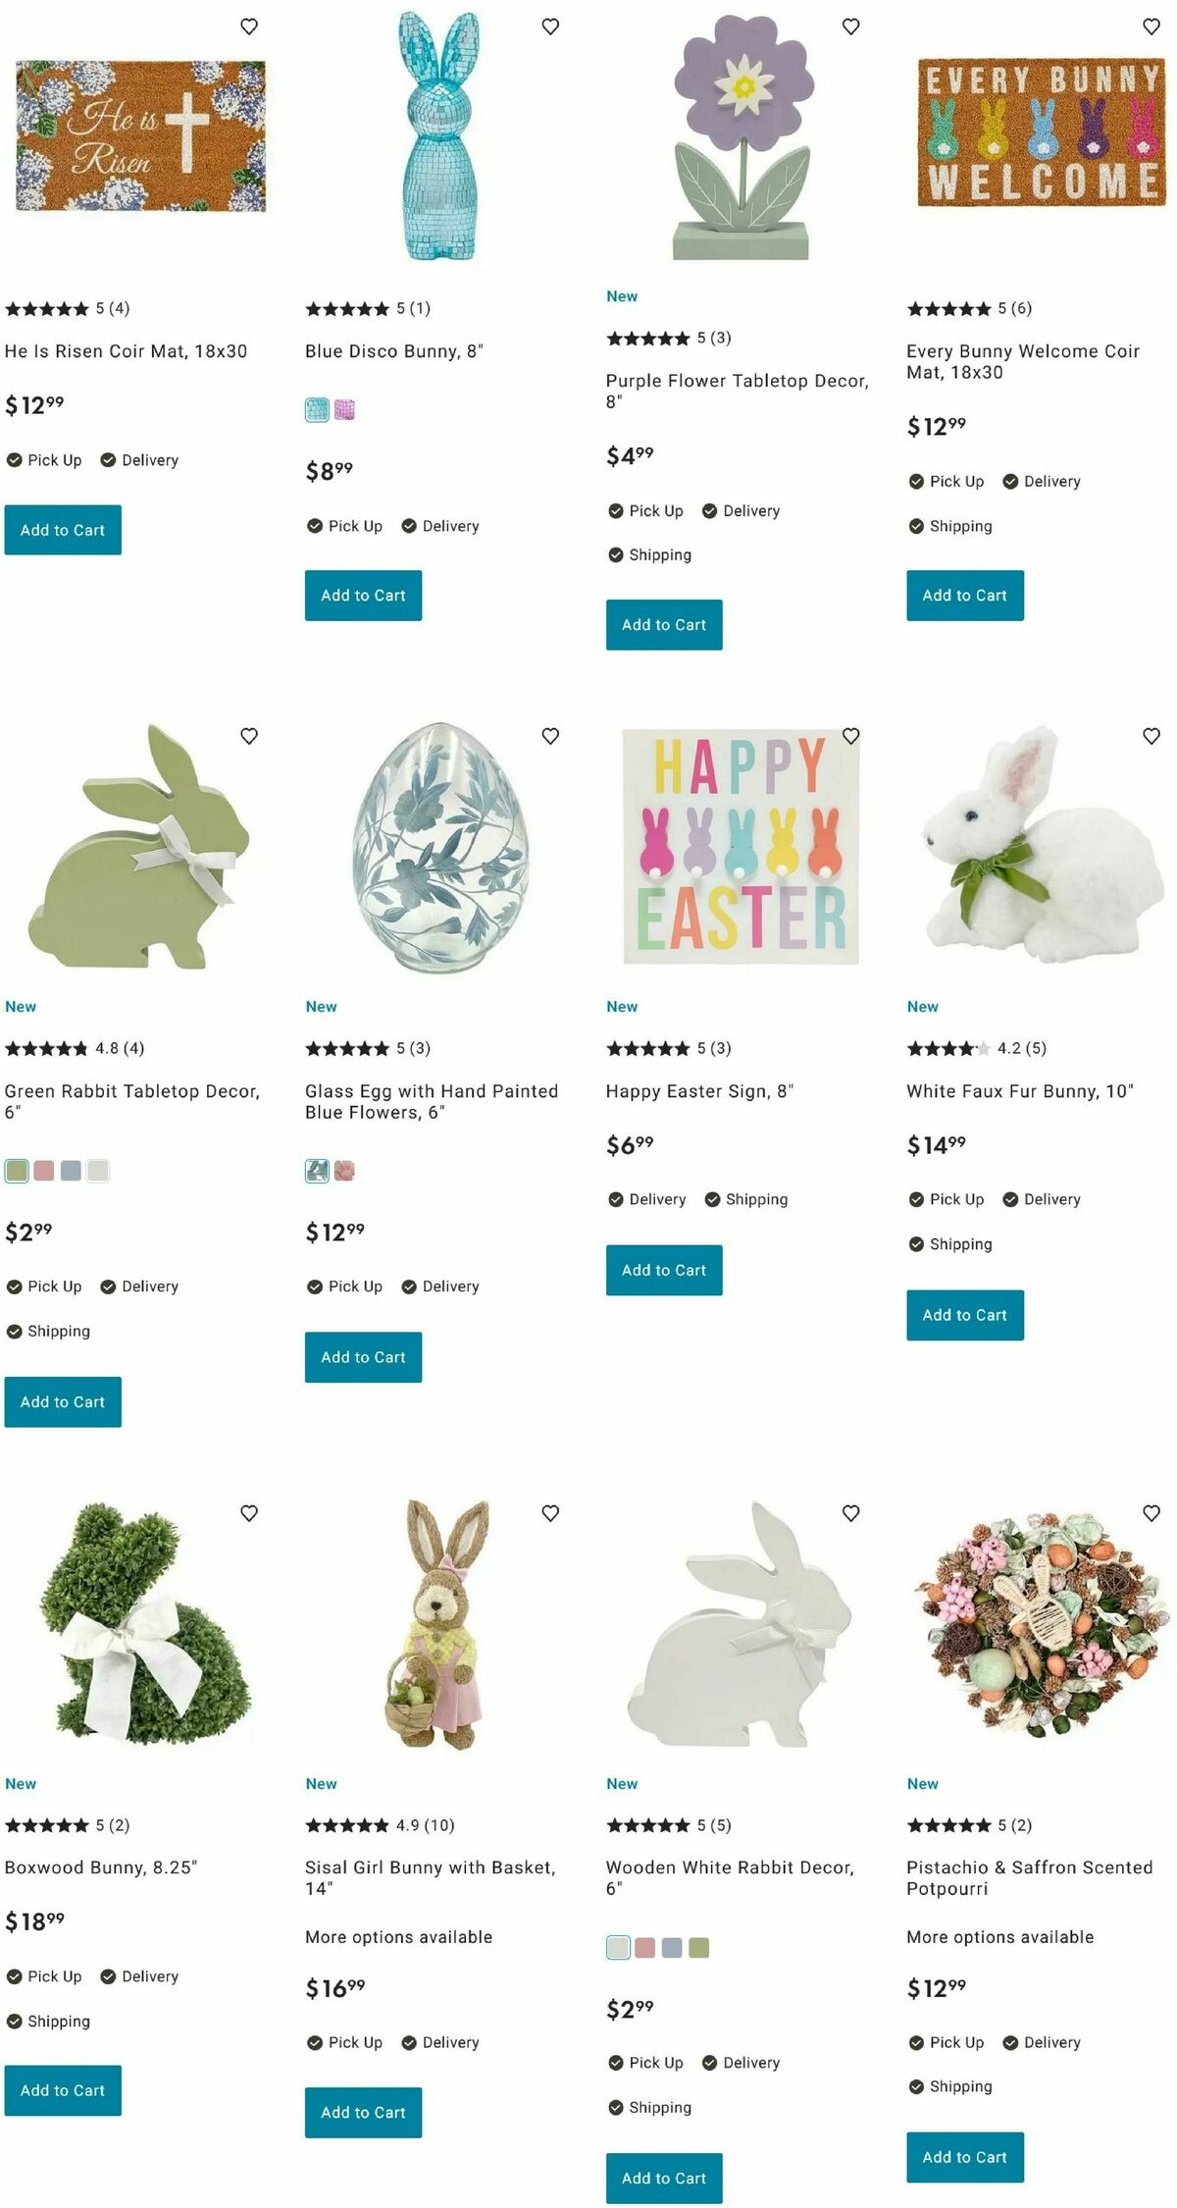
Task: Add He Is Risen Coir Mat to cart
Action: coord(63,530)
